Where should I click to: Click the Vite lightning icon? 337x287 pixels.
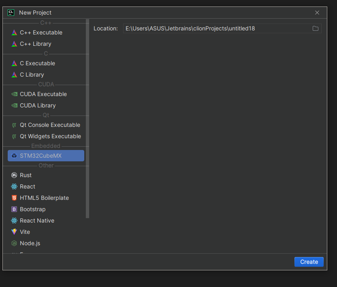click(x=14, y=232)
